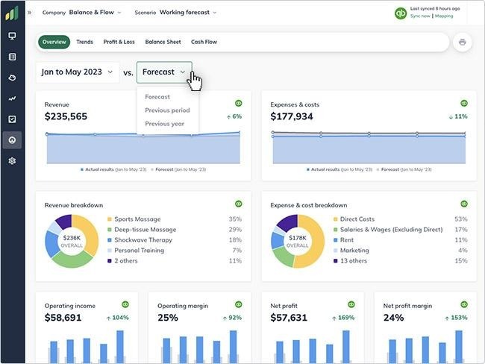The height and width of the screenshot is (364, 485).
Task: Click the Personal Training legend entry
Action: [139, 251]
